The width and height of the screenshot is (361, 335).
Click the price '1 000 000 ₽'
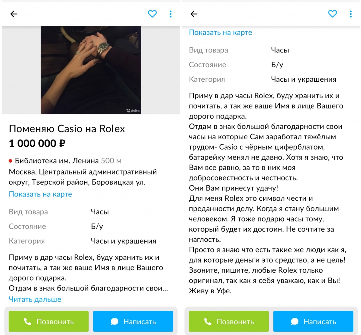[37, 144]
